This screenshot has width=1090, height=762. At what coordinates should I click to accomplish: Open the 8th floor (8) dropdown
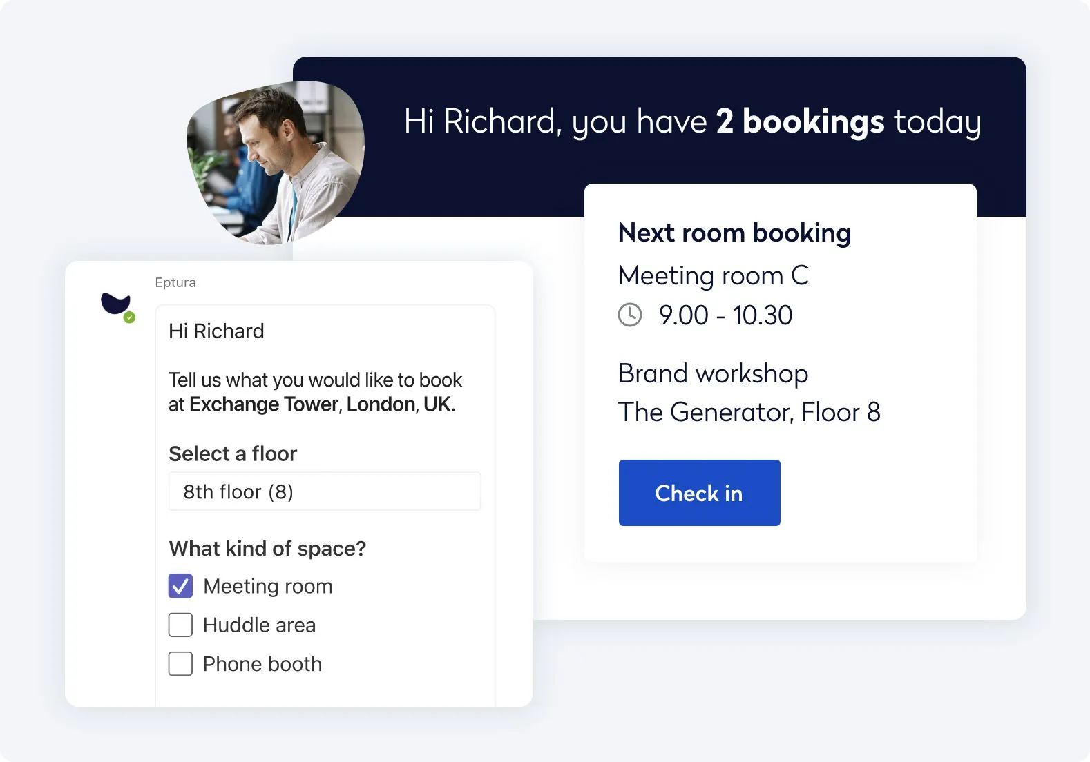click(x=324, y=491)
